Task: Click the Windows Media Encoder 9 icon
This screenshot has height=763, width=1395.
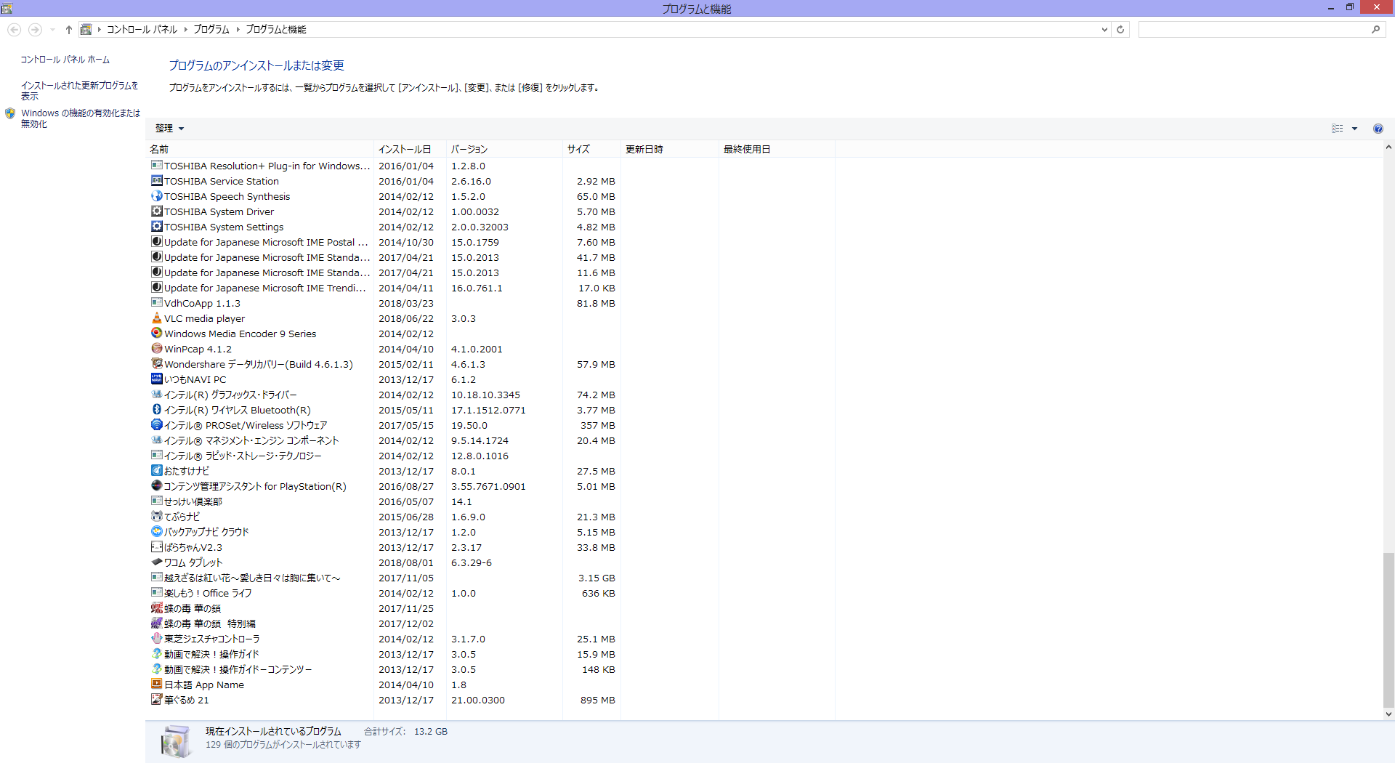Action: [x=156, y=334]
